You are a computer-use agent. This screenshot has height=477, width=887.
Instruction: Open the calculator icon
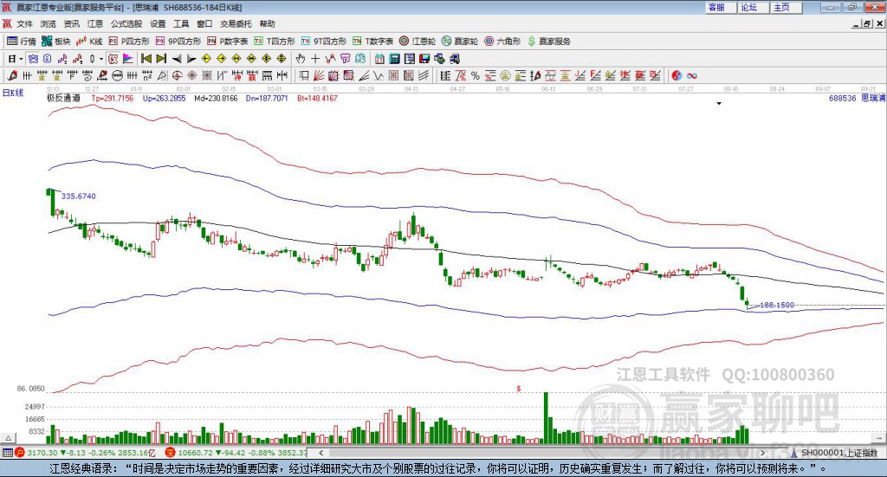point(394,59)
